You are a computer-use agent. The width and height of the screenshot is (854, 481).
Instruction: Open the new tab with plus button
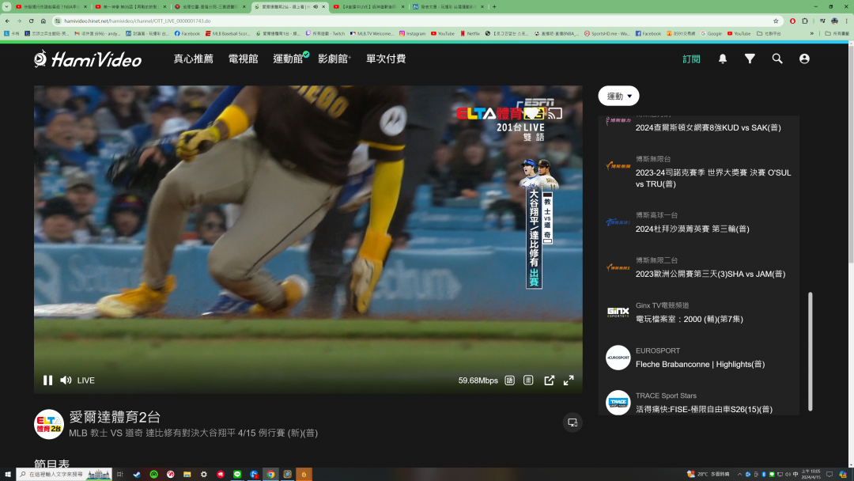tap(494, 6)
